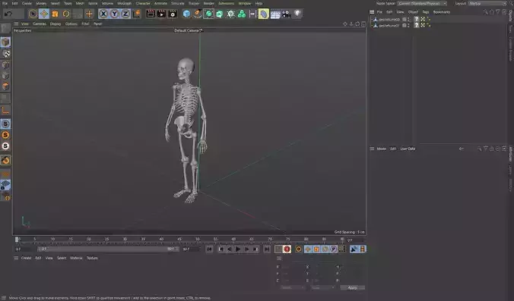Search in the Object Manager
This screenshot has width=514, height=301.
[485, 12]
